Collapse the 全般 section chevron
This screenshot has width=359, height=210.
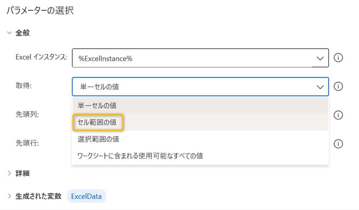pos(9,33)
